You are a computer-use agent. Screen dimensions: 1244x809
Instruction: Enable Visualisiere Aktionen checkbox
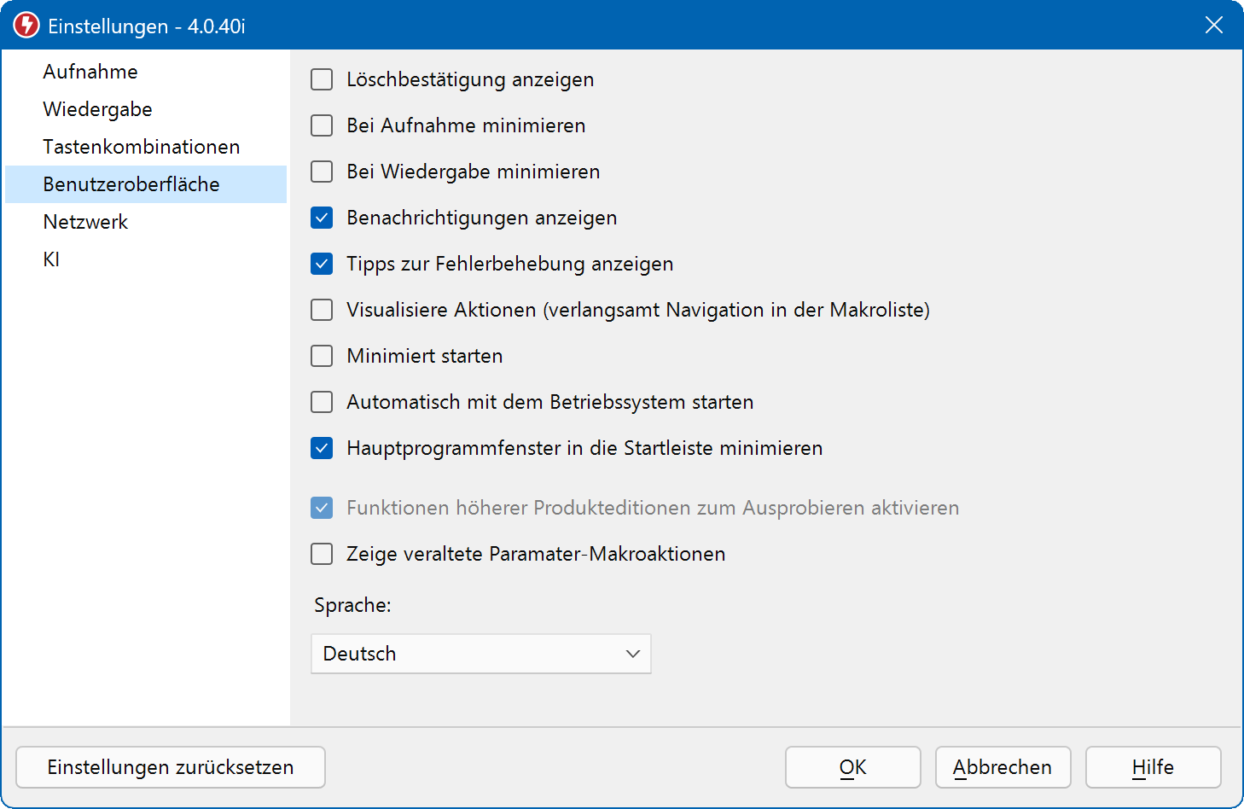[322, 310]
